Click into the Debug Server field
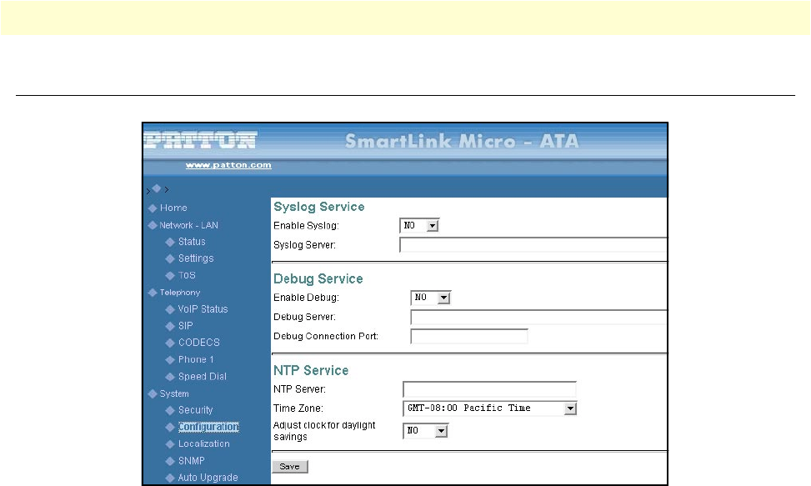811x486 pixels. [x=539, y=317]
